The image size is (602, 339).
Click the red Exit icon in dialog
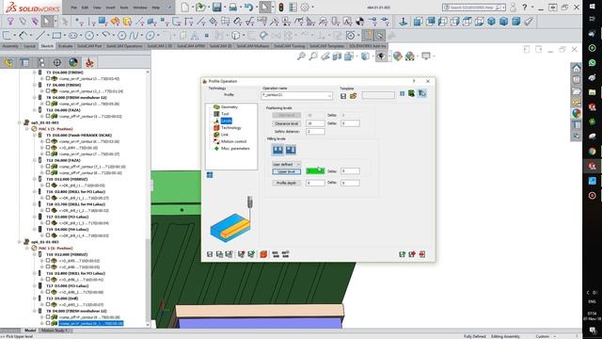point(422,254)
